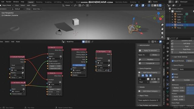Open the Float property type dropdown
Screen dimensions: 194x109
[x=143, y=82]
